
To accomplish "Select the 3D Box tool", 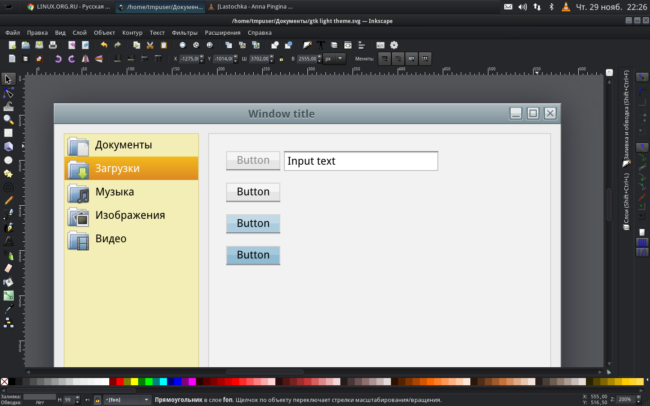I will point(8,147).
